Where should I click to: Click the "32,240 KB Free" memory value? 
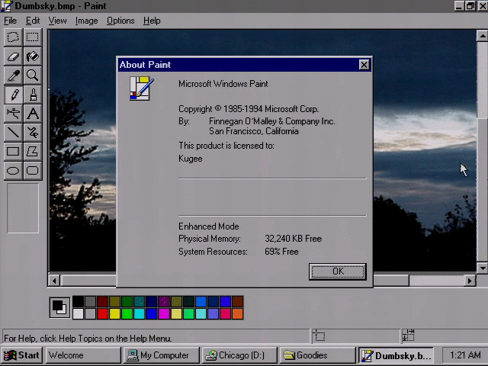293,239
